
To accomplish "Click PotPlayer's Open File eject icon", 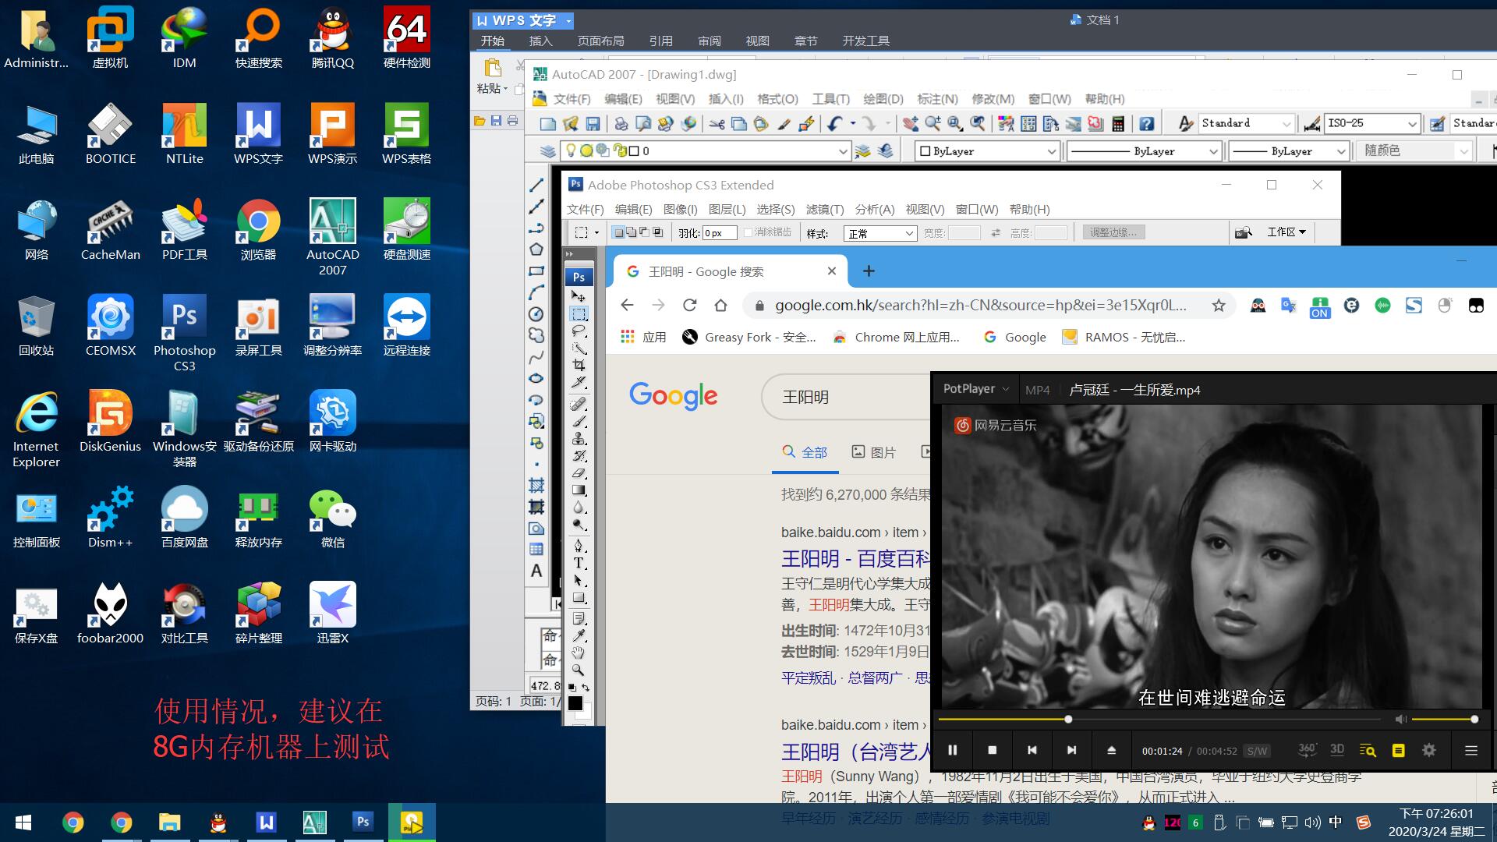I will [x=1112, y=750].
